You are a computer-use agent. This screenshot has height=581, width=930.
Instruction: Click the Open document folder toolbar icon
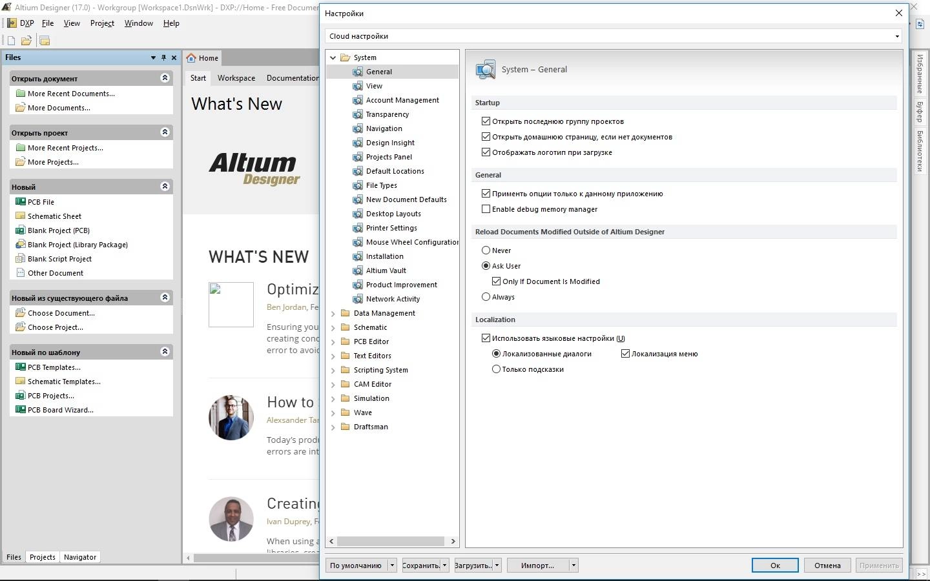pyautogui.click(x=26, y=41)
